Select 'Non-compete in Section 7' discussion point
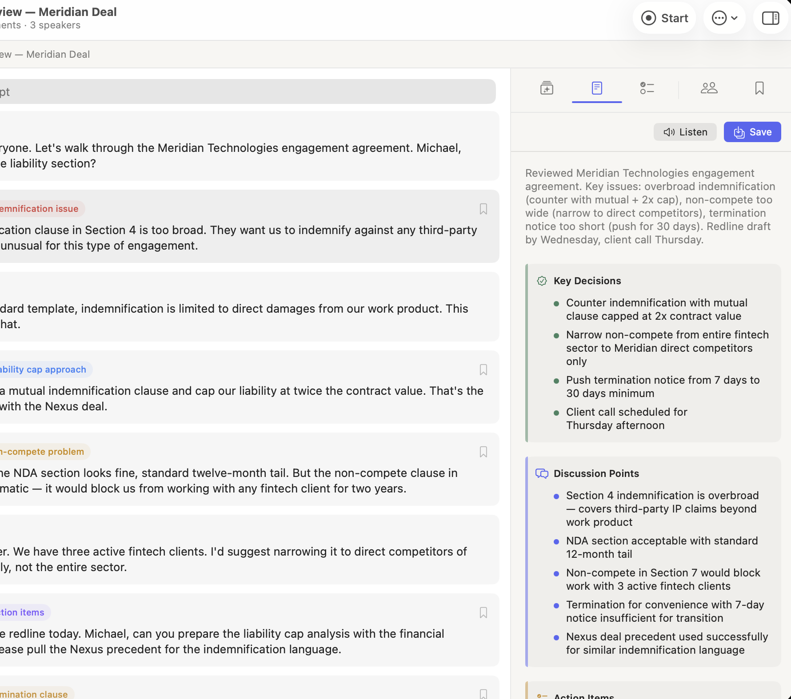 coord(663,580)
